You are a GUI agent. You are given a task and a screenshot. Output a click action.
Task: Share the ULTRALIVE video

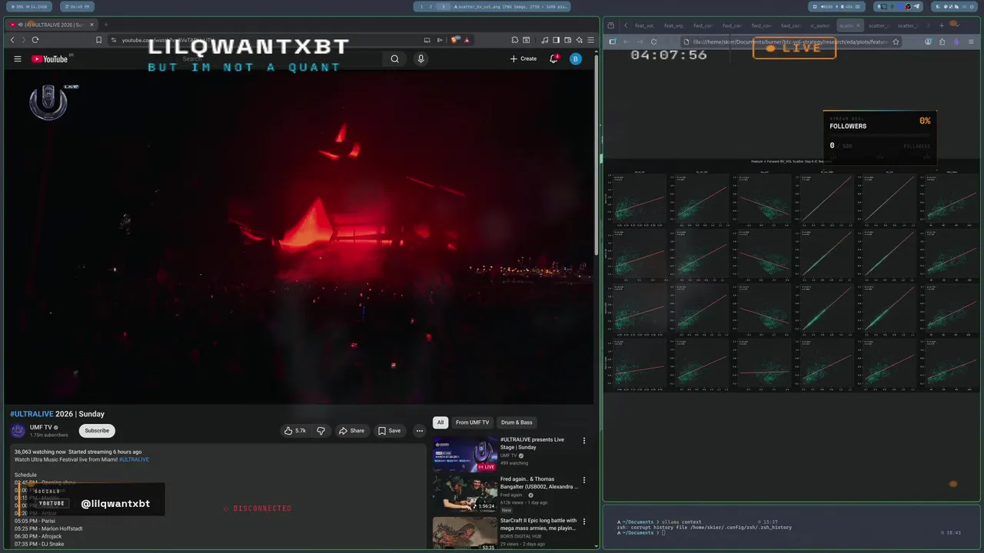pos(351,431)
